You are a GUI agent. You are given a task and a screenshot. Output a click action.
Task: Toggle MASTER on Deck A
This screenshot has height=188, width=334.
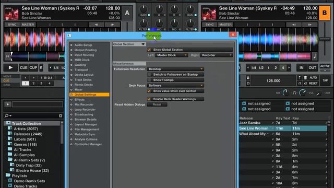click(x=28, y=25)
